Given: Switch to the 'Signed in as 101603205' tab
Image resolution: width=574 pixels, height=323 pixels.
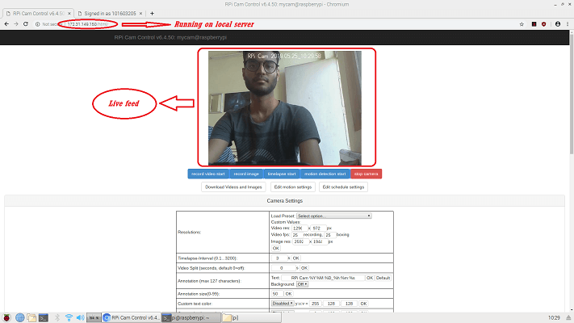Looking at the screenshot, I should point(110,14).
